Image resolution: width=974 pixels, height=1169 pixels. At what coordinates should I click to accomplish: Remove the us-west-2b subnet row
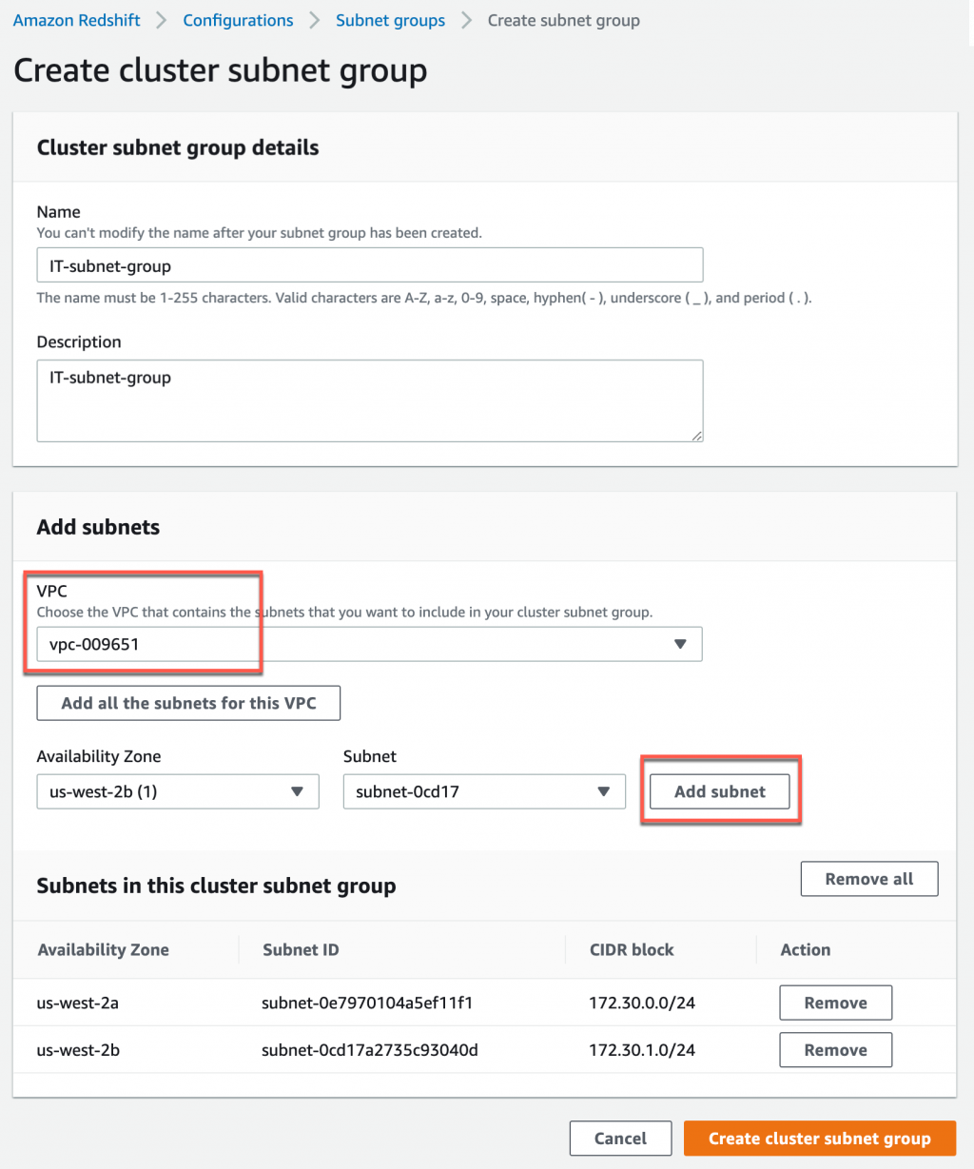[835, 1050]
